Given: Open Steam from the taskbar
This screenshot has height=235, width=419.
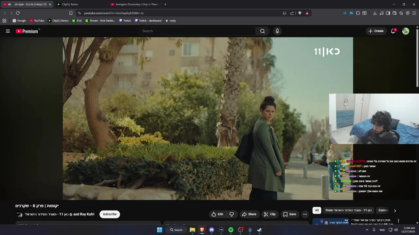Looking at the screenshot, I should tap(259, 230).
